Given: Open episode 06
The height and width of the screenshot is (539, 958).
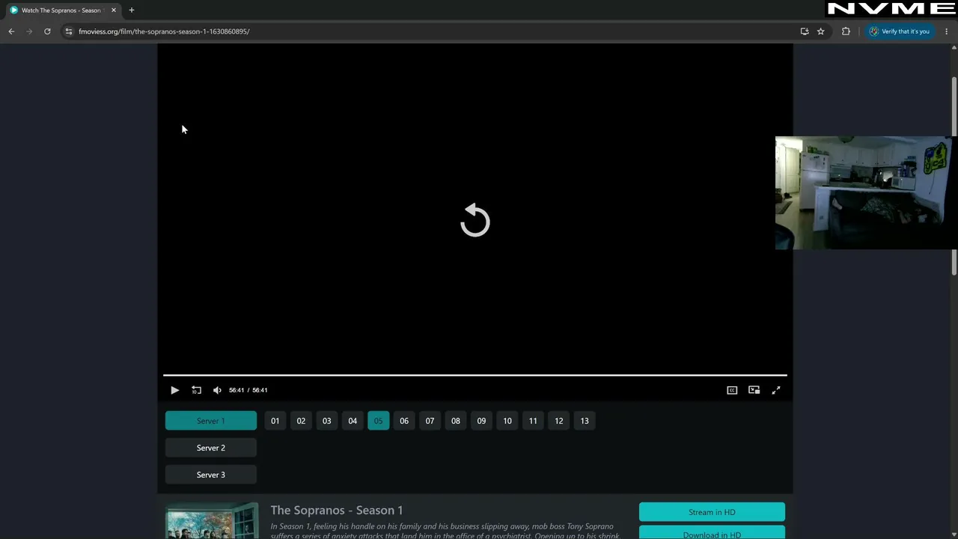Looking at the screenshot, I should point(404,421).
